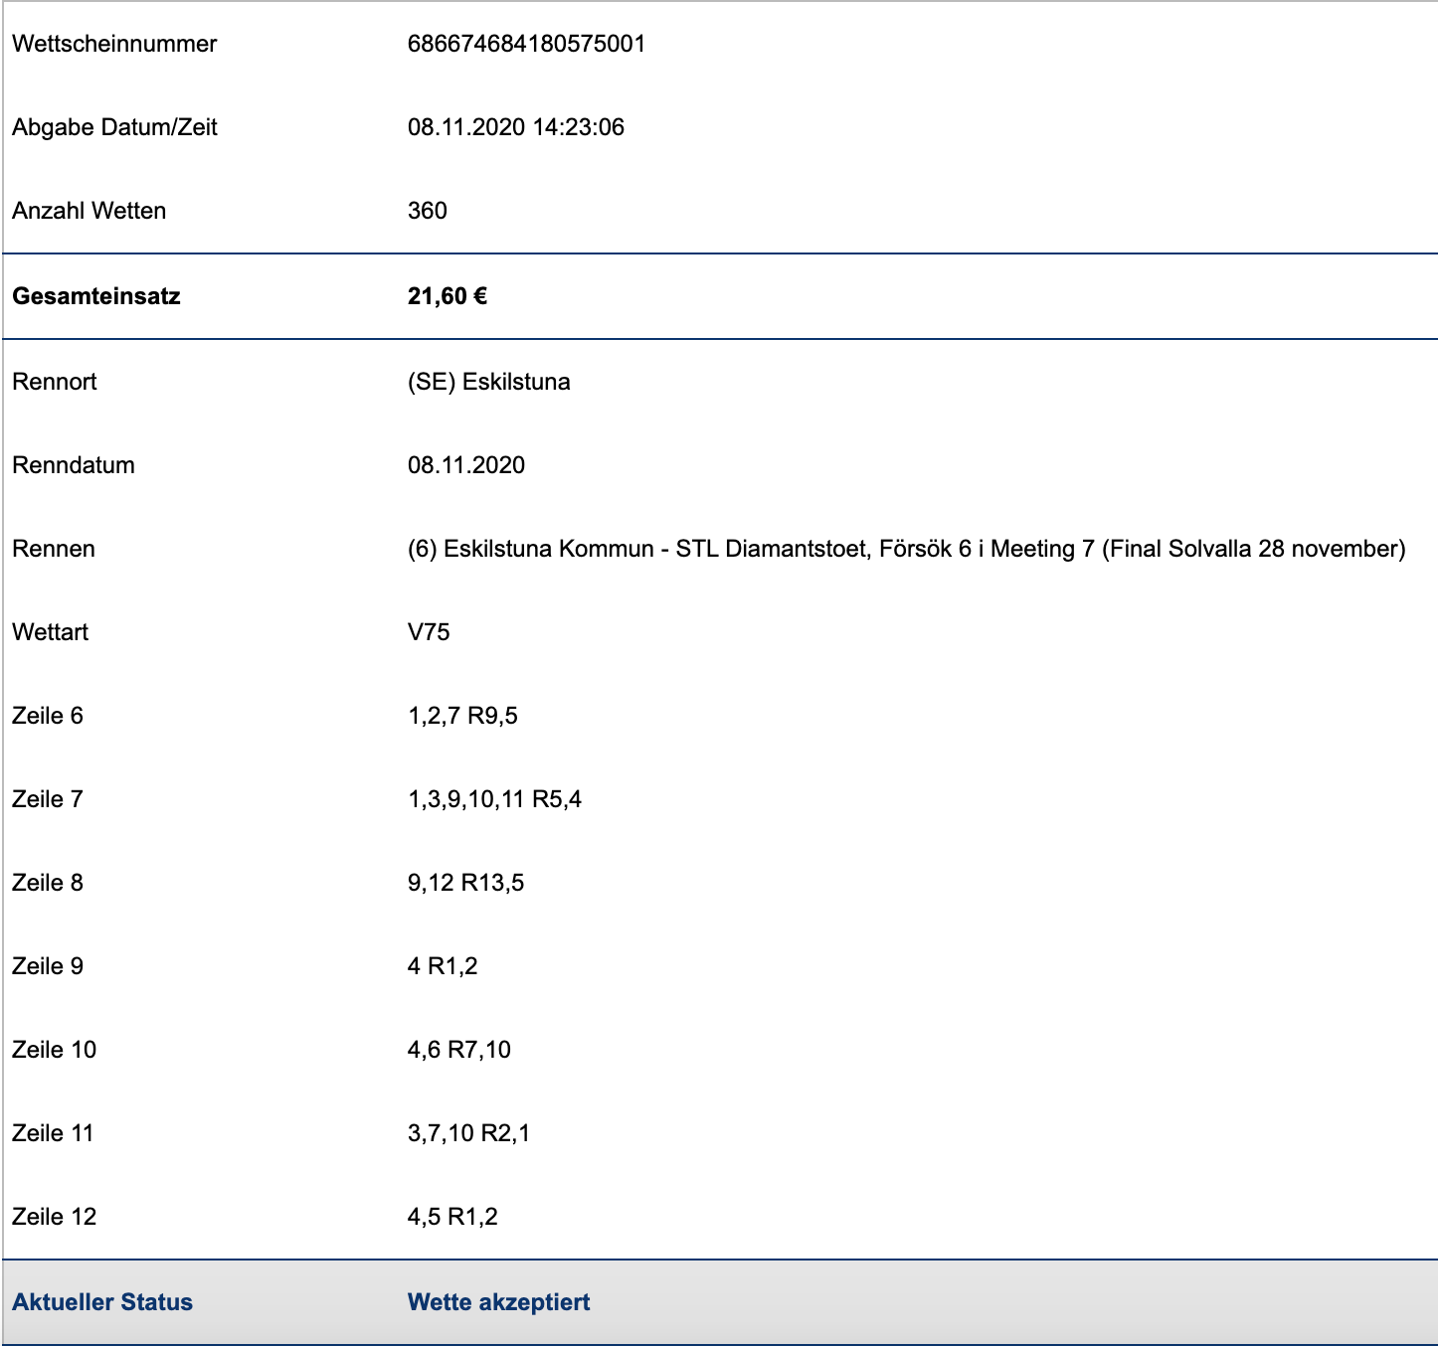Viewport: 1438px width, 1346px height.
Task: Click the Gesamteinsatz heading
Action: tap(96, 296)
